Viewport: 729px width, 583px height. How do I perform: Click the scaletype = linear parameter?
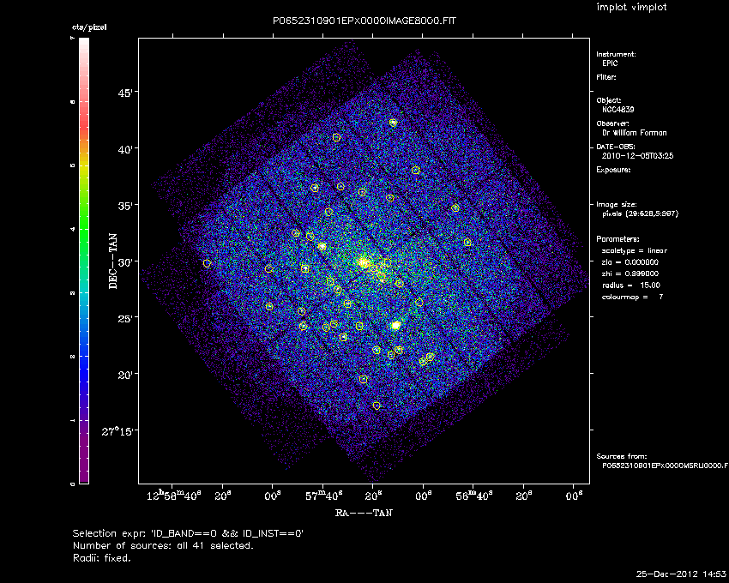(x=634, y=250)
